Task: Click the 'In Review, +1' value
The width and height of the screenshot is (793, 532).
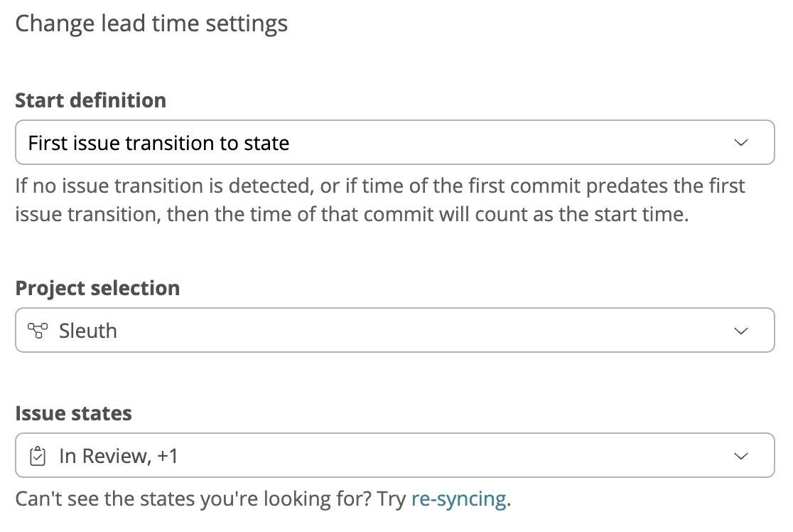Action: point(118,456)
